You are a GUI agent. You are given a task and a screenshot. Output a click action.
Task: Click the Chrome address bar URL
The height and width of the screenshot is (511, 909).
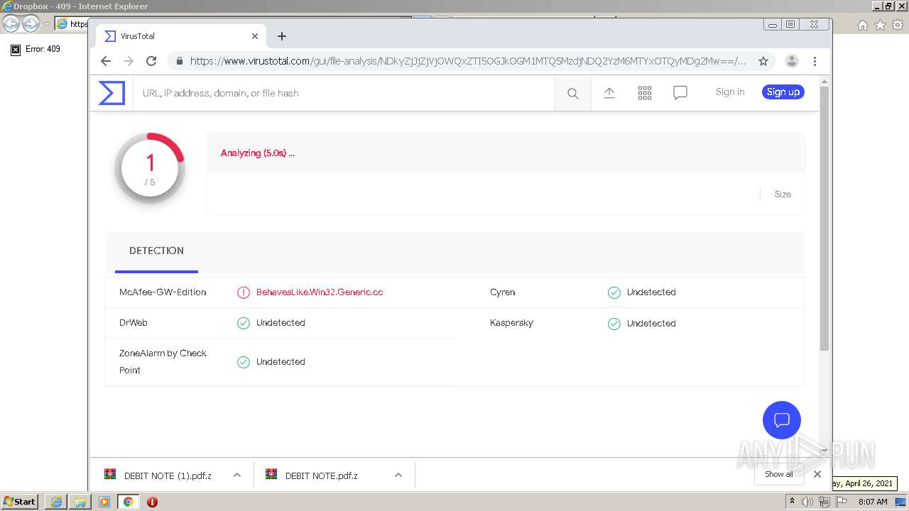(x=468, y=61)
